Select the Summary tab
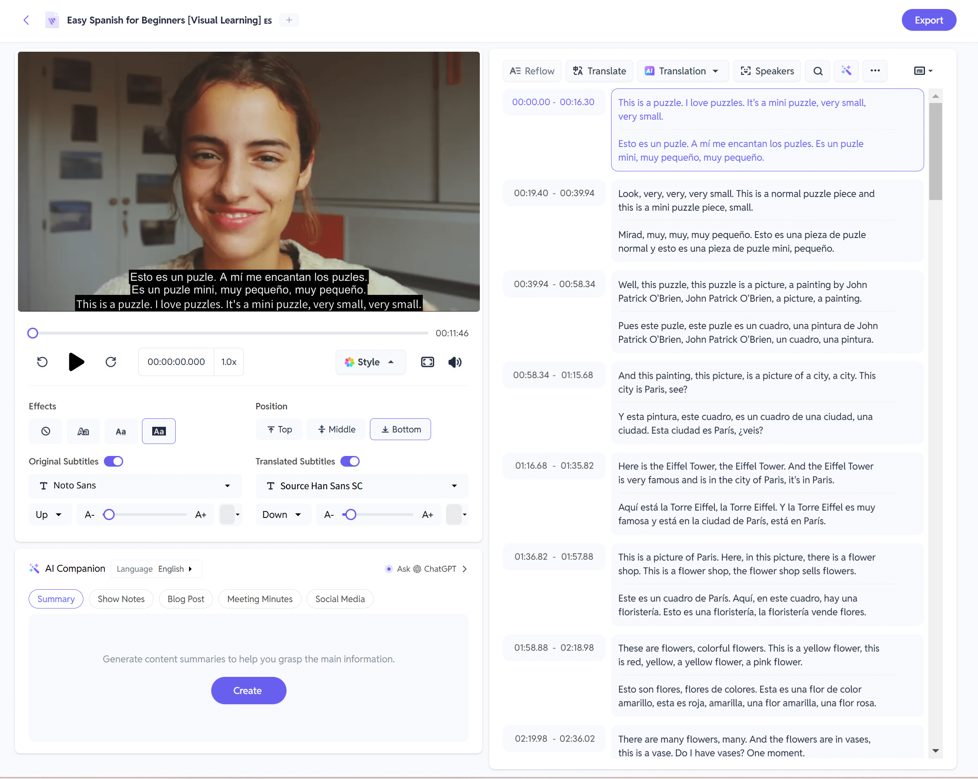Viewport: 978px width, 779px height. [x=56, y=599]
